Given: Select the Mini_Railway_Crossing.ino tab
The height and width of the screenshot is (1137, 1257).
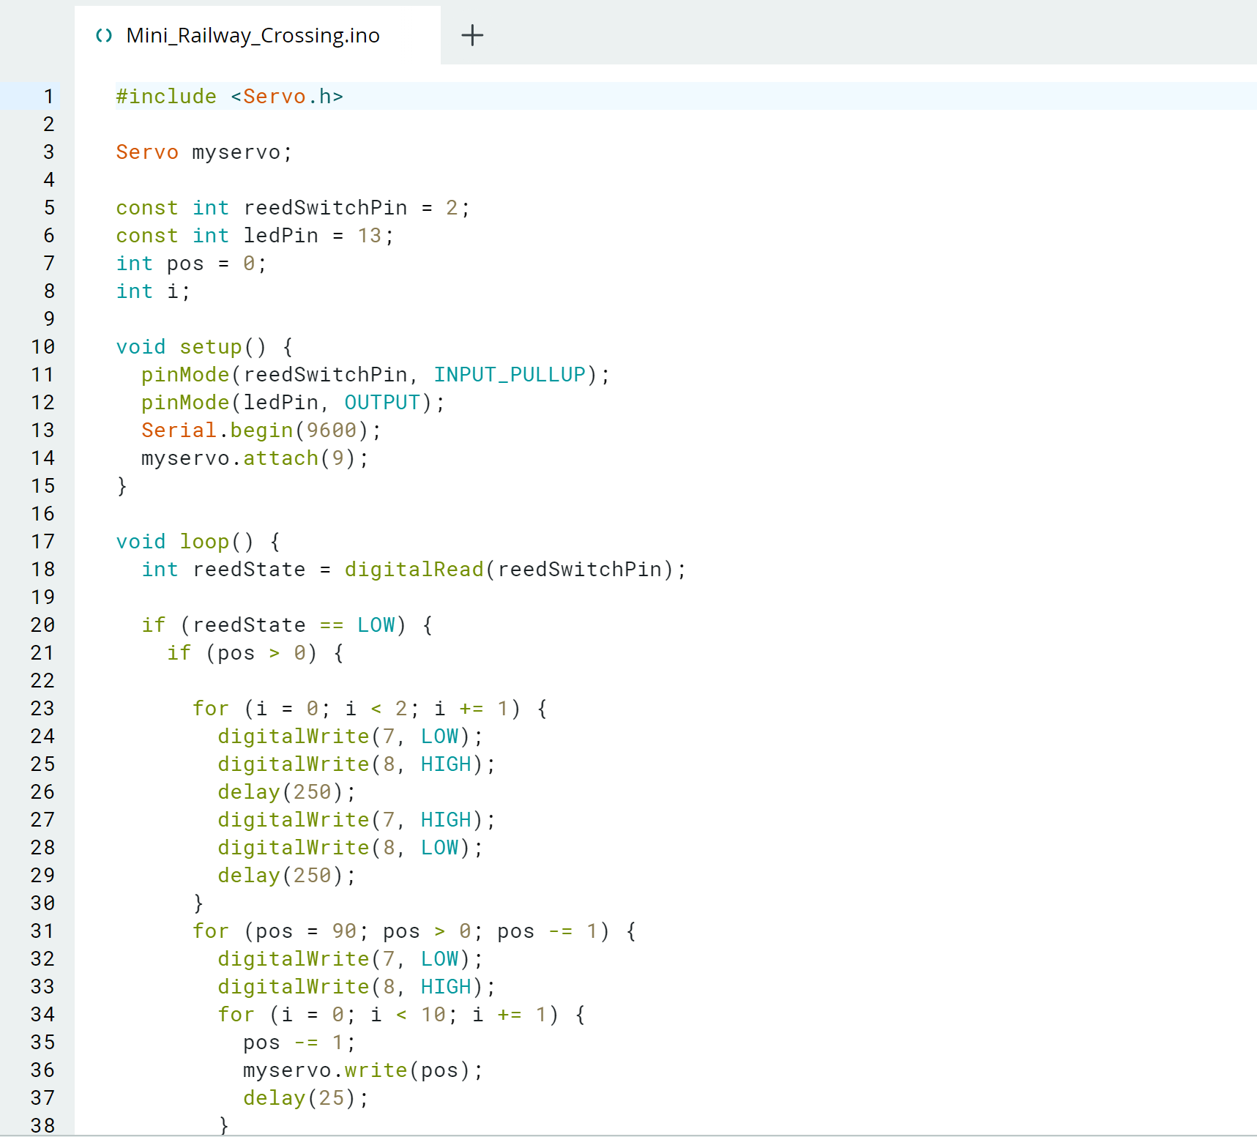Looking at the screenshot, I should 258,35.
